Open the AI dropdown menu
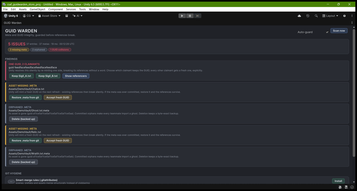This screenshot has height=191, width=357. [77, 16]
